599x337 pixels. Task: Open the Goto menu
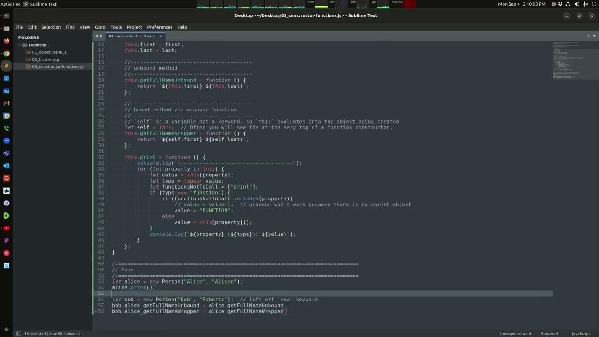click(x=100, y=27)
